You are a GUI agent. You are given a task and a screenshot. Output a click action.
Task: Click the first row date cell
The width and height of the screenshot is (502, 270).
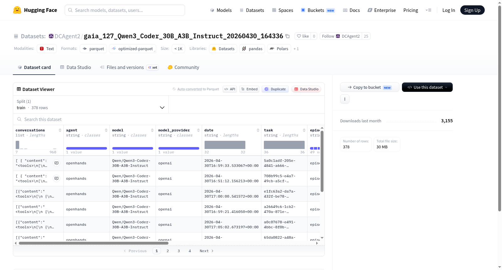pyautogui.click(x=232, y=163)
